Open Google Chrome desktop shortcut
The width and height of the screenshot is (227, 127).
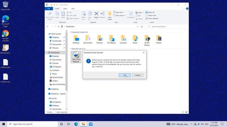(x=5, y=36)
